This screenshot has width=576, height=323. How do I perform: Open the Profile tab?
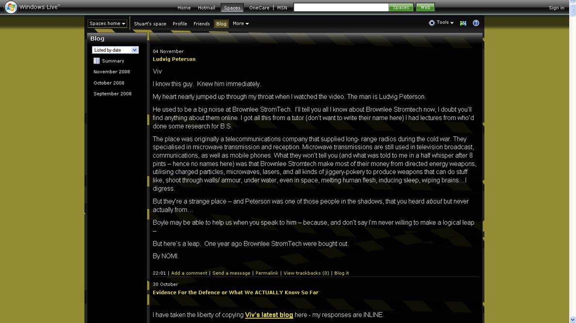(x=179, y=24)
